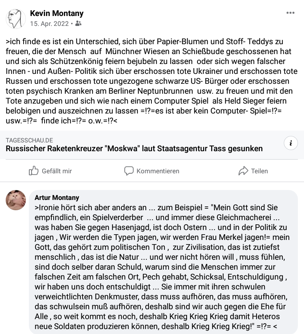Click the speech bubble Kommentieren icon
This screenshot has height=334, width=304.
click(x=129, y=171)
